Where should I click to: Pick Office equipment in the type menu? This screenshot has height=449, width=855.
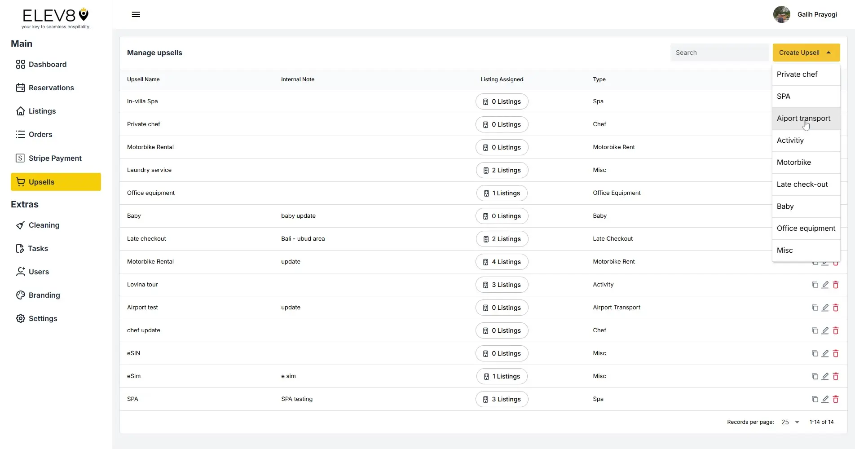[x=806, y=228]
